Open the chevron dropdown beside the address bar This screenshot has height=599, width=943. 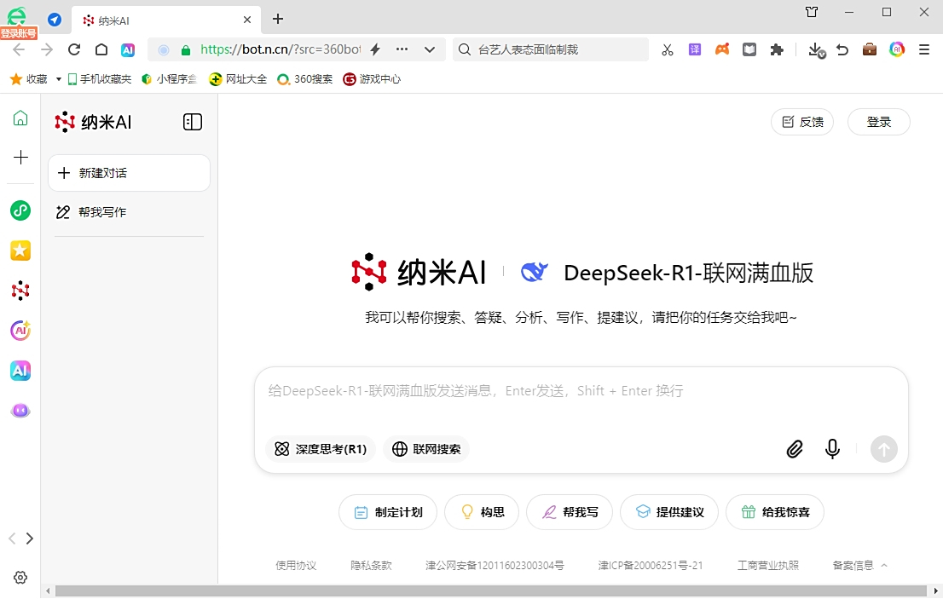429,49
